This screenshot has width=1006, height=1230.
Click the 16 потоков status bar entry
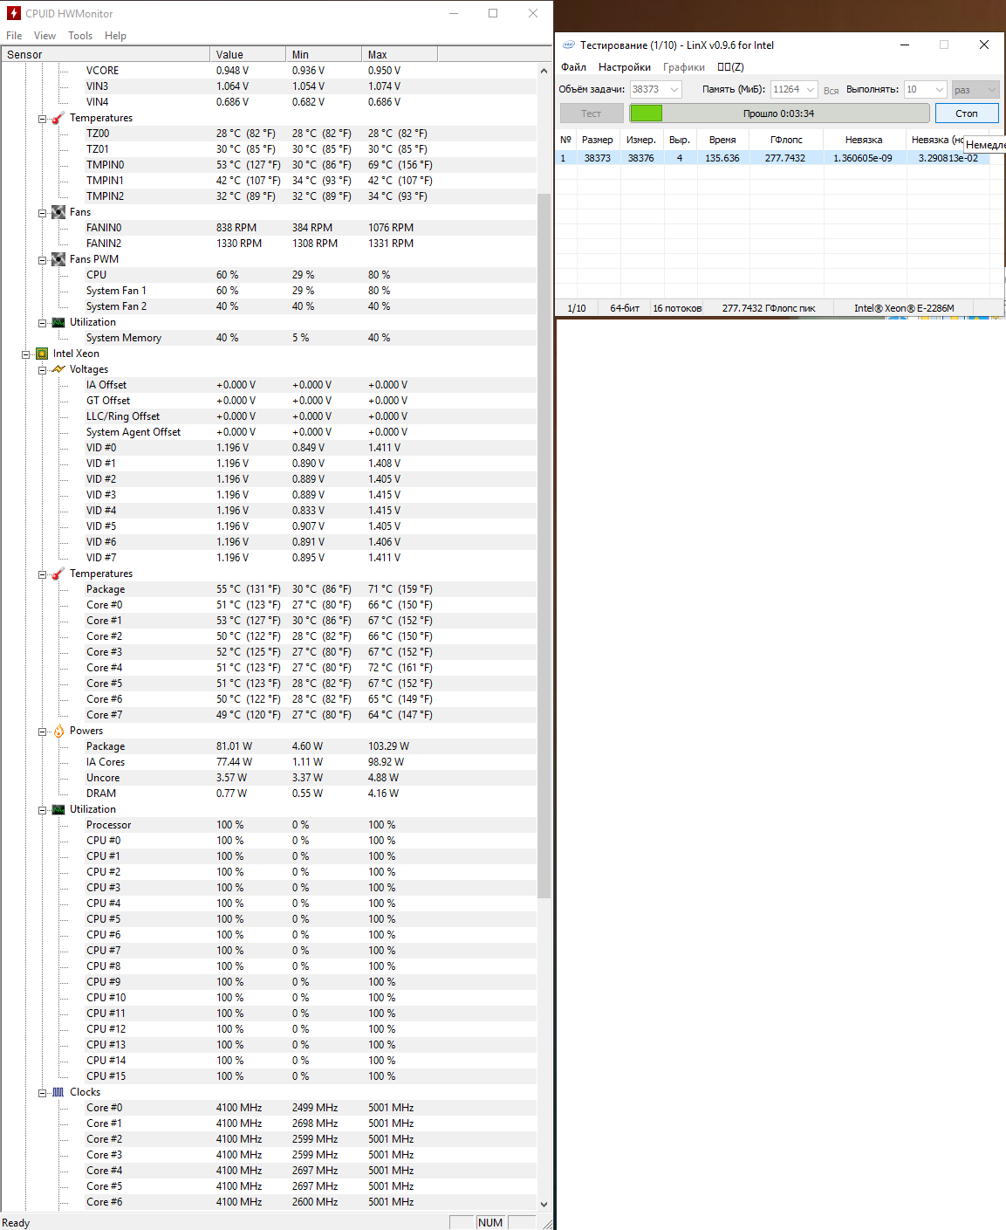(x=677, y=308)
